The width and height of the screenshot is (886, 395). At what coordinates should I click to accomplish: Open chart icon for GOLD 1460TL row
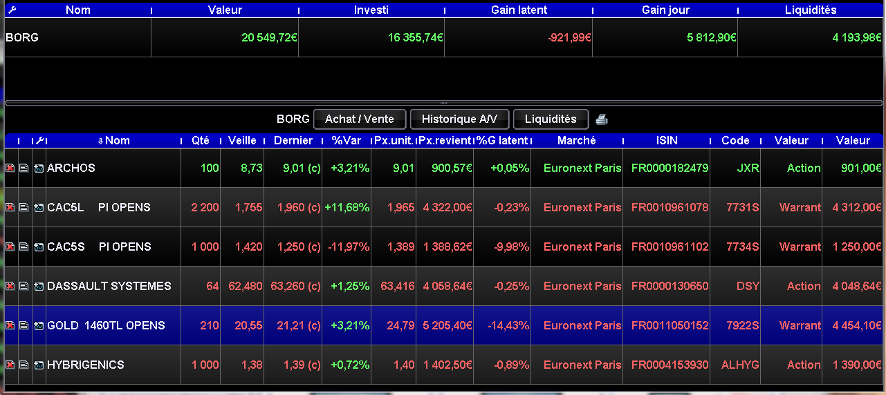click(x=39, y=325)
